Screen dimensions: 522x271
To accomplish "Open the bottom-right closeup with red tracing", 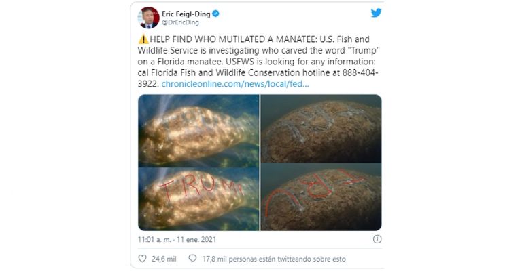I will (321, 196).
